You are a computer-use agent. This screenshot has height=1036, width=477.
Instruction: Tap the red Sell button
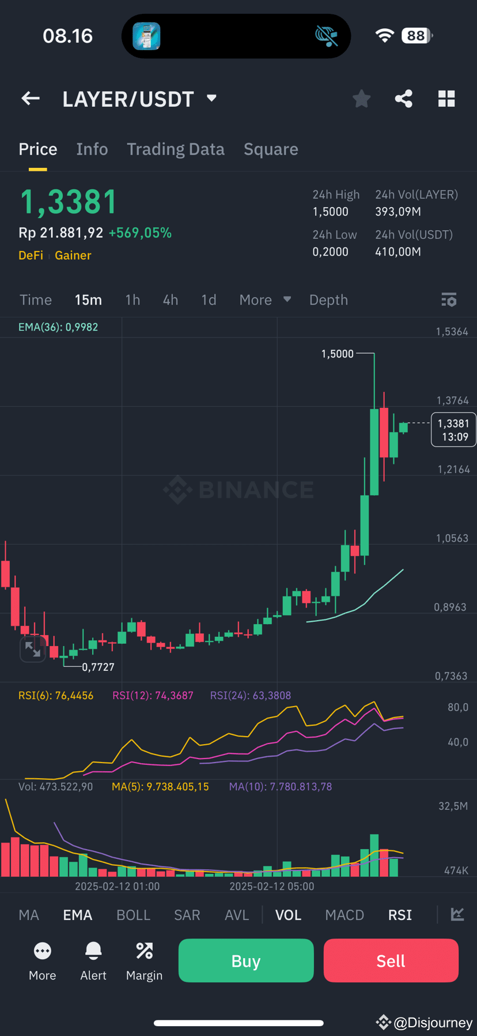tap(391, 960)
